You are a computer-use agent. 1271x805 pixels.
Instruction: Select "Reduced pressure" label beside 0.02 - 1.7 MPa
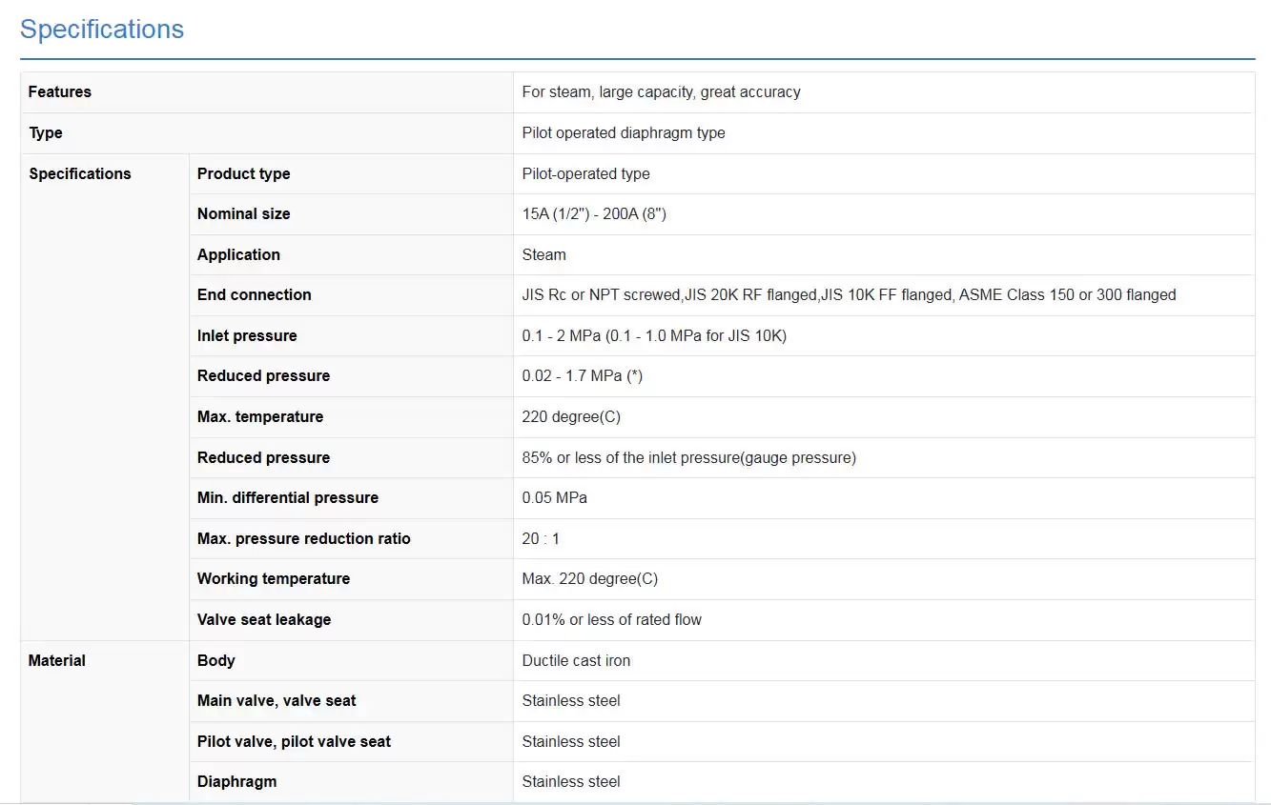[x=263, y=376]
